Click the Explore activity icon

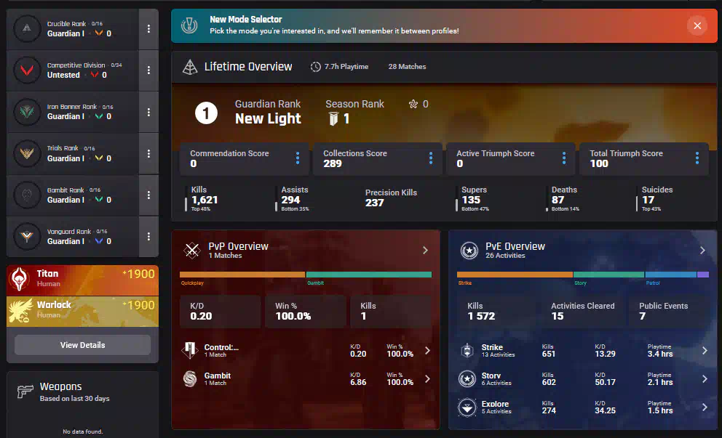coord(467,407)
